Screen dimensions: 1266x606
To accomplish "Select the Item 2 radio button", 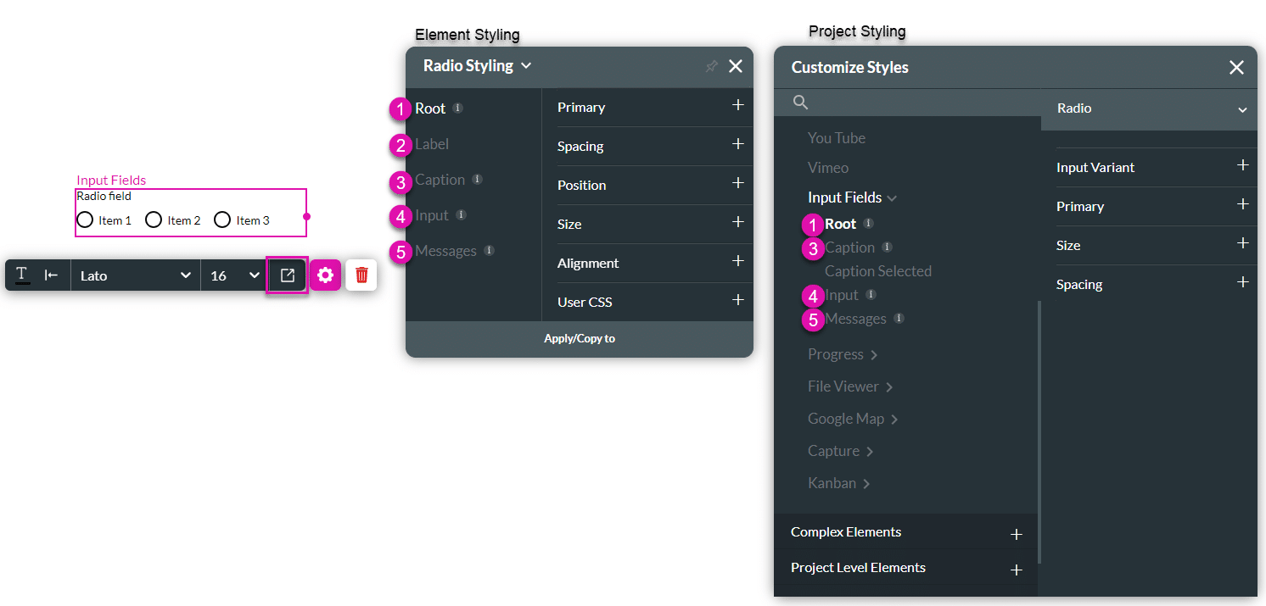I will point(154,220).
